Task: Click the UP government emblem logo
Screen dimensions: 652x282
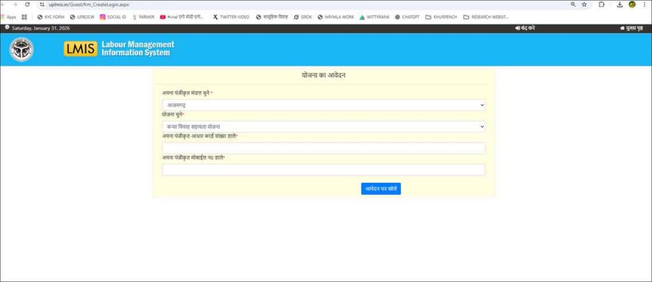Action: pos(22,49)
